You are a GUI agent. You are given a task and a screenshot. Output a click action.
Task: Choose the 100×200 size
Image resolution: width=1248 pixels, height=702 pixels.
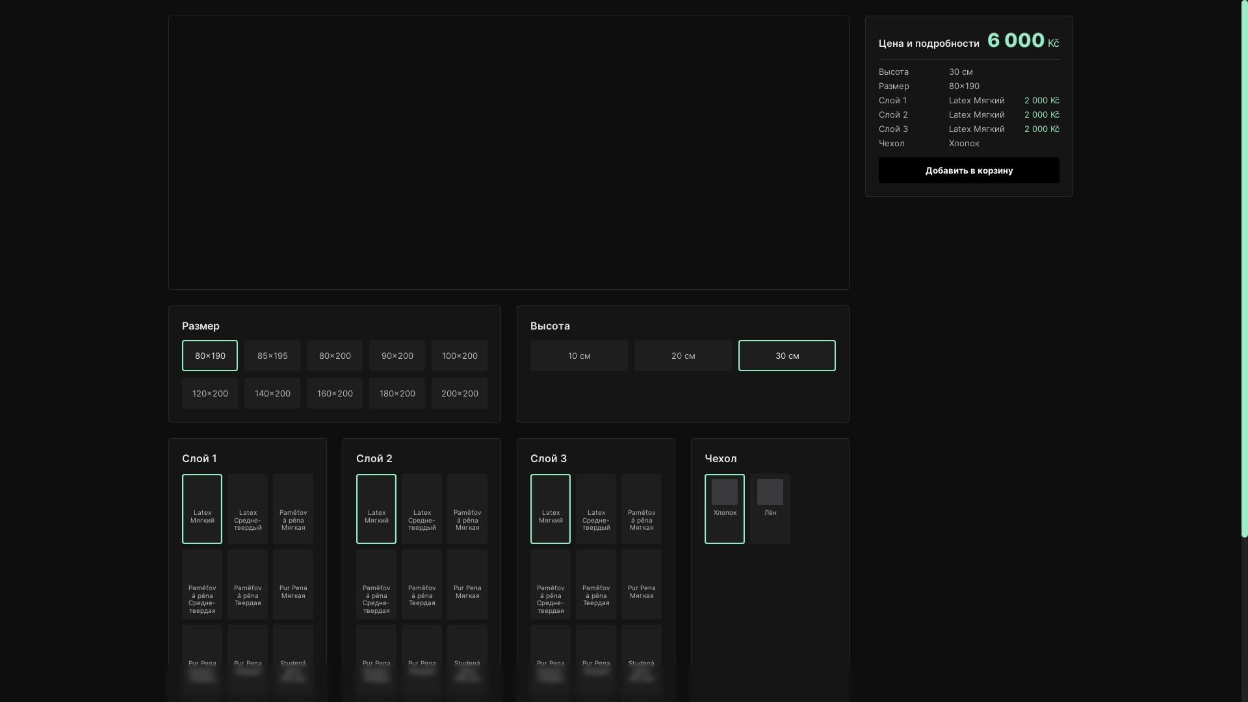click(x=460, y=356)
